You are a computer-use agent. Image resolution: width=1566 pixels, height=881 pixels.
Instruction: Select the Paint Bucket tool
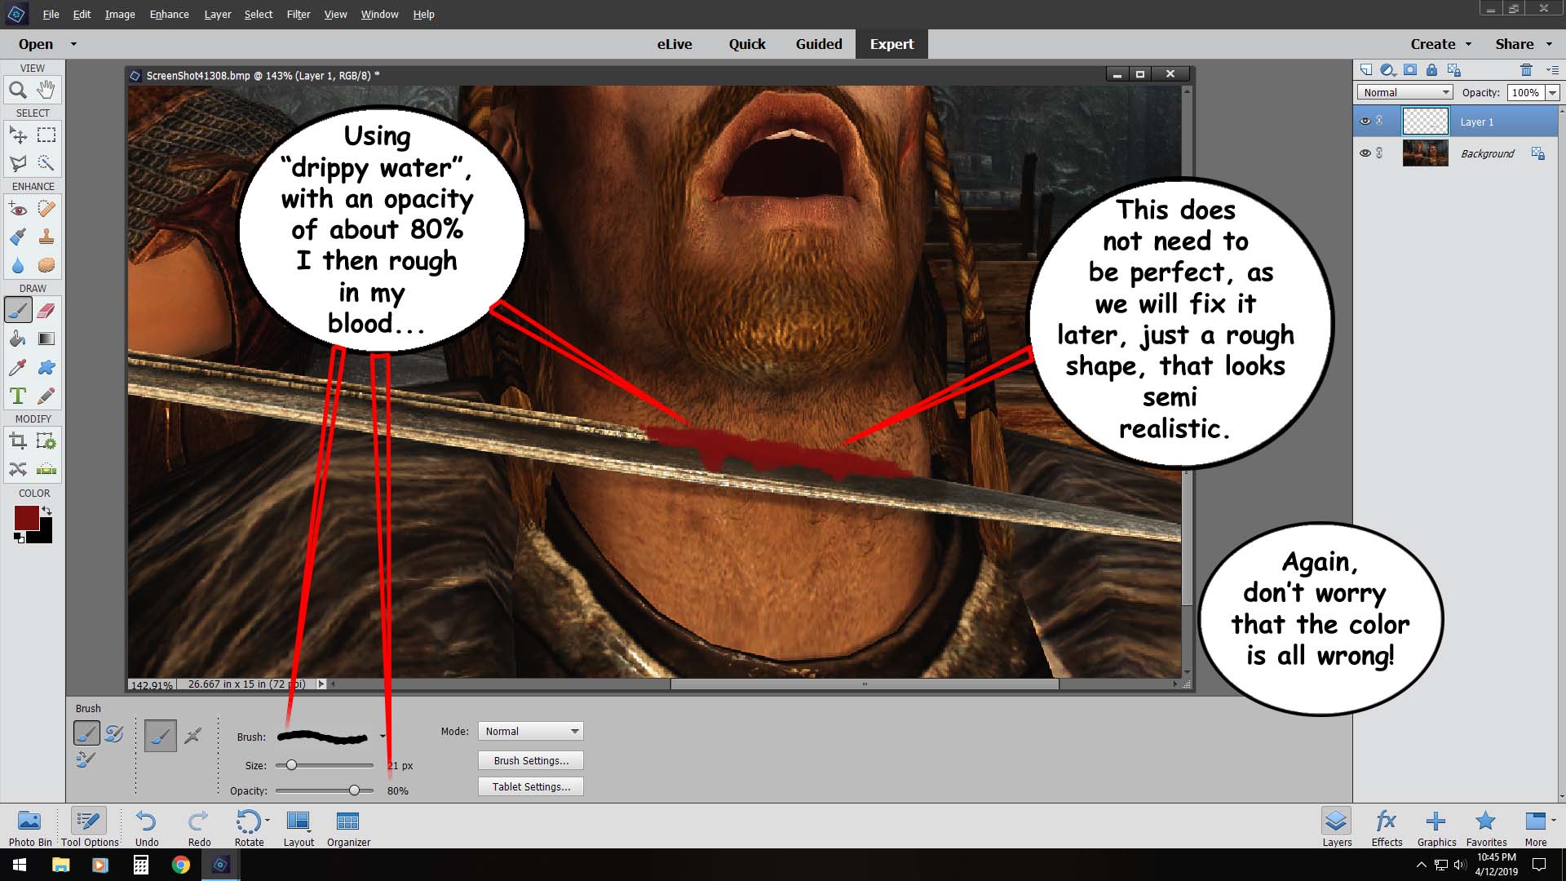click(18, 339)
